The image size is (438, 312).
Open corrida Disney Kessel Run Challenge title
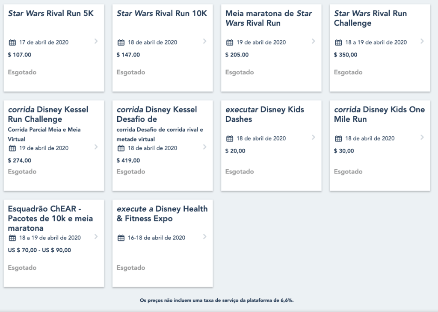pyautogui.click(x=48, y=114)
